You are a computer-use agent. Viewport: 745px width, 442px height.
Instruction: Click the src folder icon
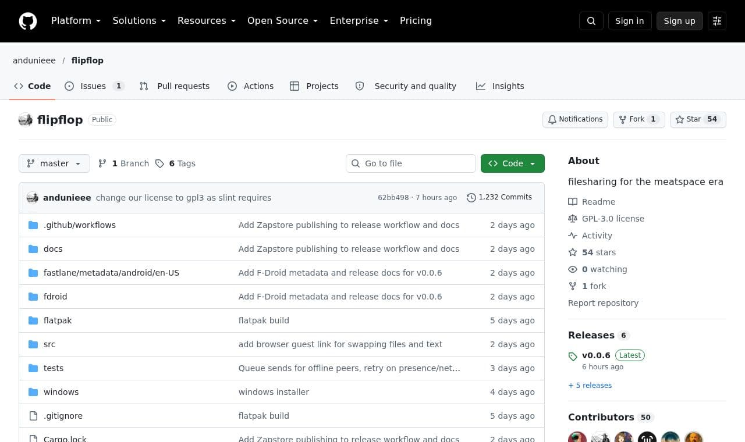click(x=33, y=344)
